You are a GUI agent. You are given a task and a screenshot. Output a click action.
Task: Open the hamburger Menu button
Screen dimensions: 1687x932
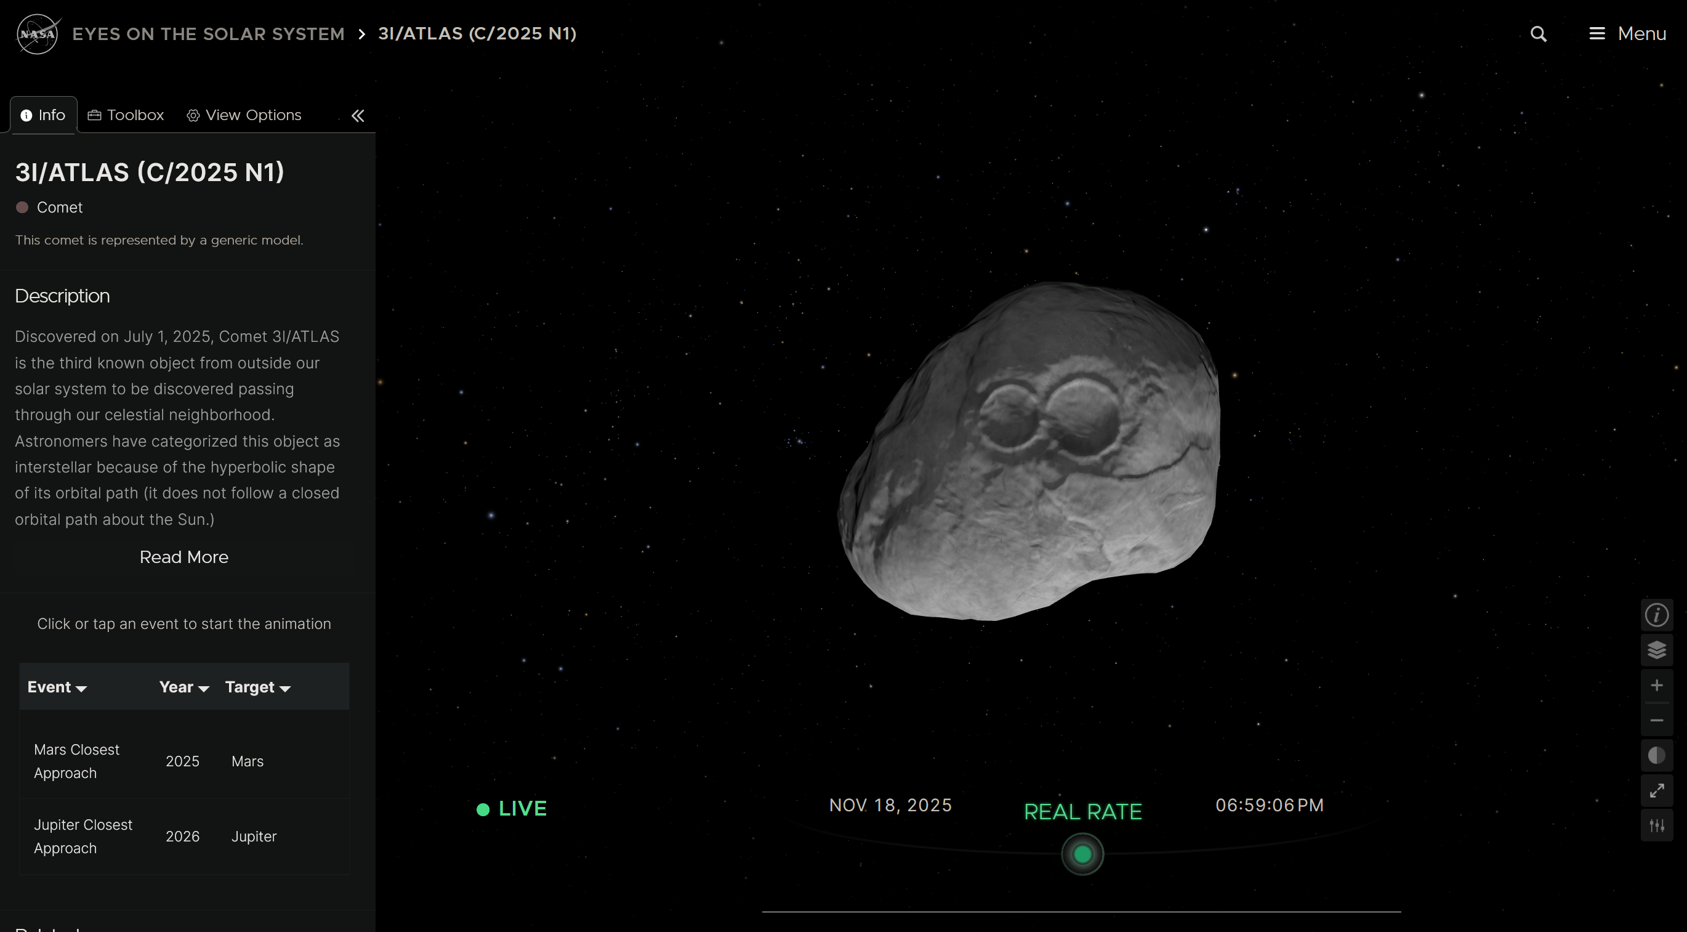click(1627, 34)
